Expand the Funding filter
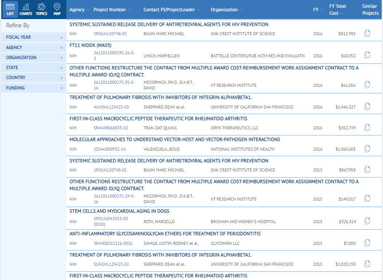 tap(34, 88)
